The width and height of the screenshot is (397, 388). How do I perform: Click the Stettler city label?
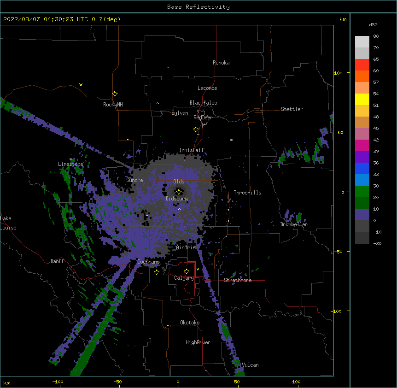pyautogui.click(x=292, y=109)
